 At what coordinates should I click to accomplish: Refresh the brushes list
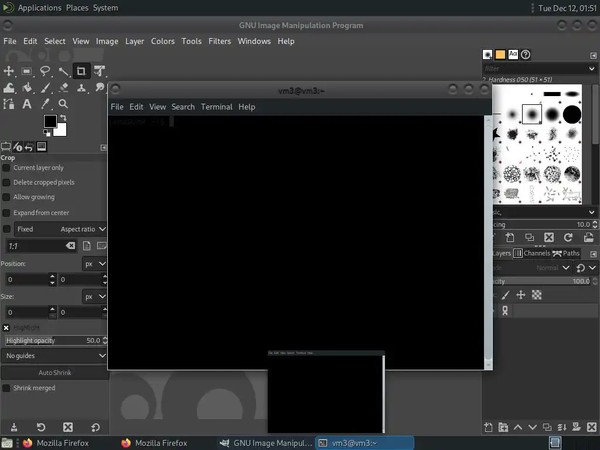[568, 238]
